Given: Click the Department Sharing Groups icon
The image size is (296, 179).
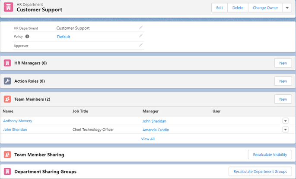Looking at the screenshot, I should [x=7, y=171].
